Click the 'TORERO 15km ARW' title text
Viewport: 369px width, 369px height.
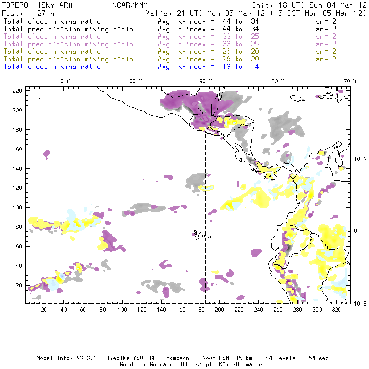click(x=37, y=5)
